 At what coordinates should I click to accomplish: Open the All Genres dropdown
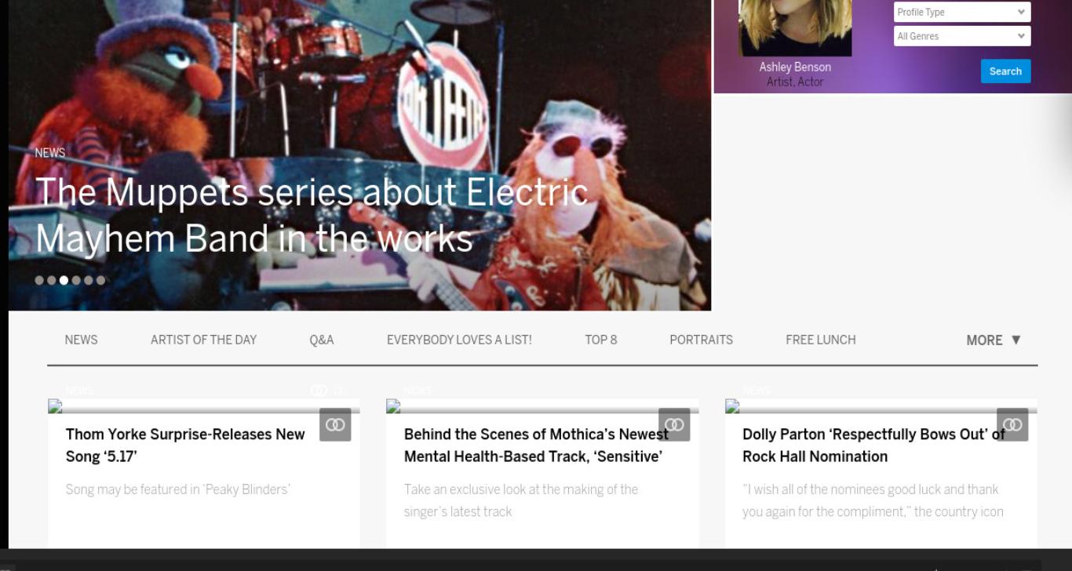962,36
